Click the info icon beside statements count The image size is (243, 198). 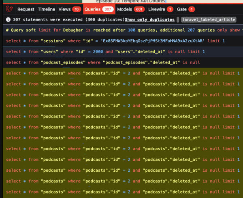8,20
